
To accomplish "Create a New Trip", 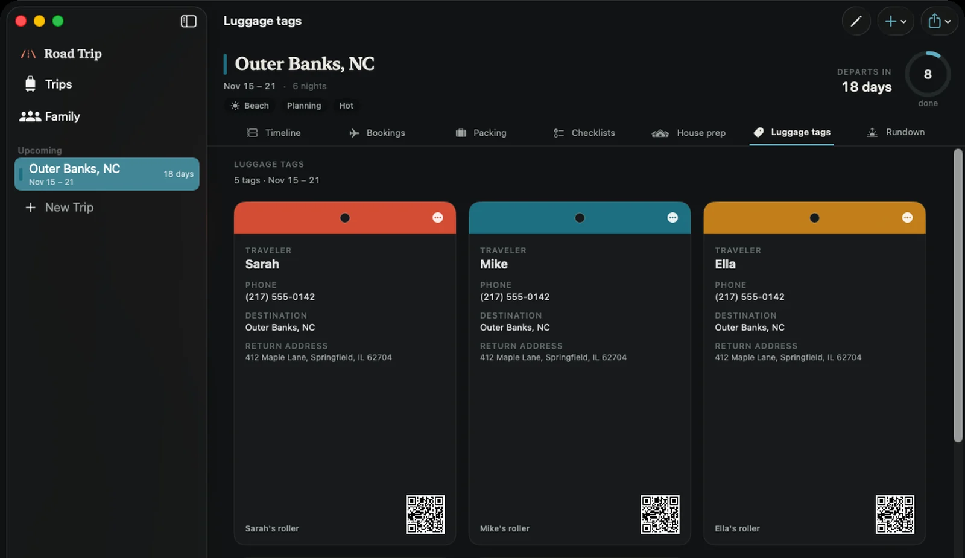I will pos(59,208).
